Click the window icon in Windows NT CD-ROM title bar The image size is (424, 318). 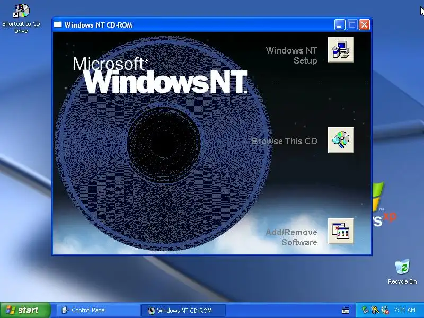(58, 24)
